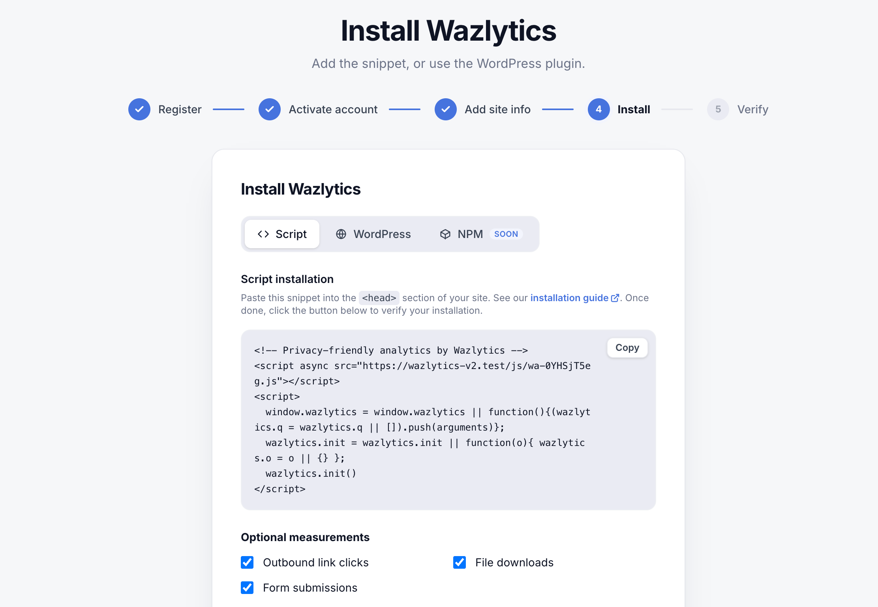Click the Register step checkmark icon

(x=139, y=109)
